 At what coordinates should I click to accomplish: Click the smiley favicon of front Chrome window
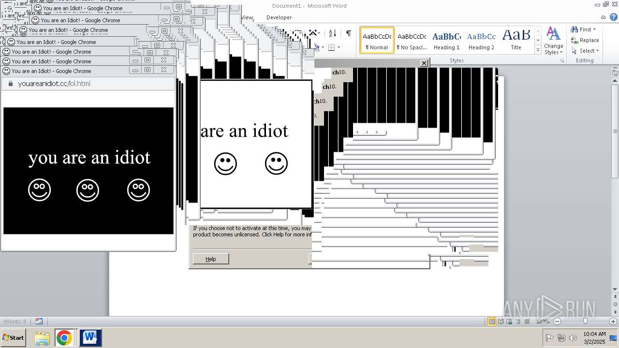(x=6, y=71)
